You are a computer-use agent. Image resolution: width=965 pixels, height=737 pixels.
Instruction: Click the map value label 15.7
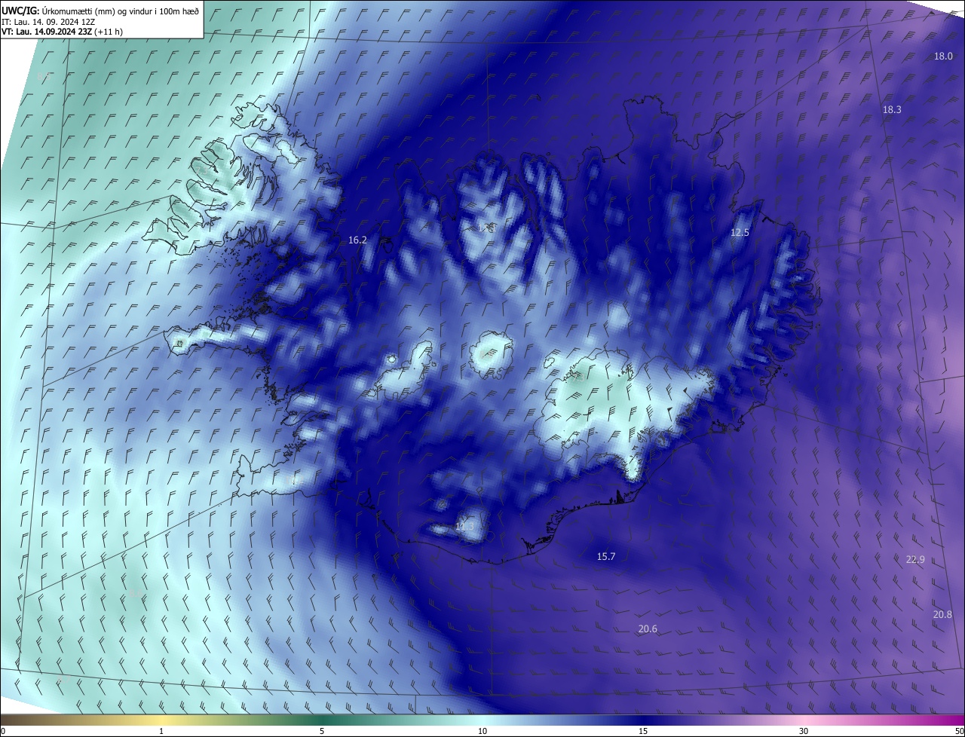(606, 556)
